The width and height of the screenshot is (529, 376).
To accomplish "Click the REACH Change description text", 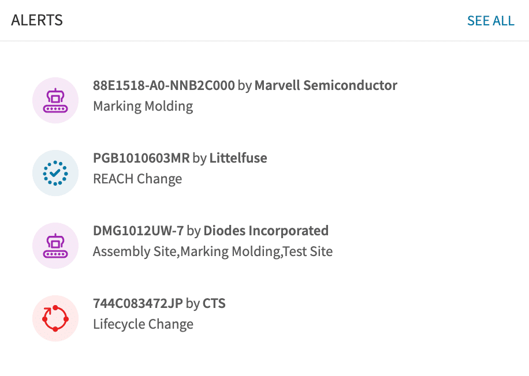I will (137, 179).
